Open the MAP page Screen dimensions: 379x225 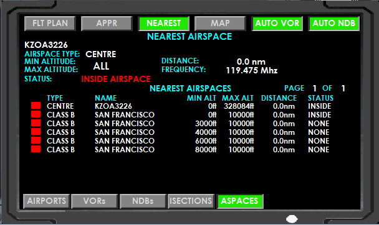pos(220,24)
